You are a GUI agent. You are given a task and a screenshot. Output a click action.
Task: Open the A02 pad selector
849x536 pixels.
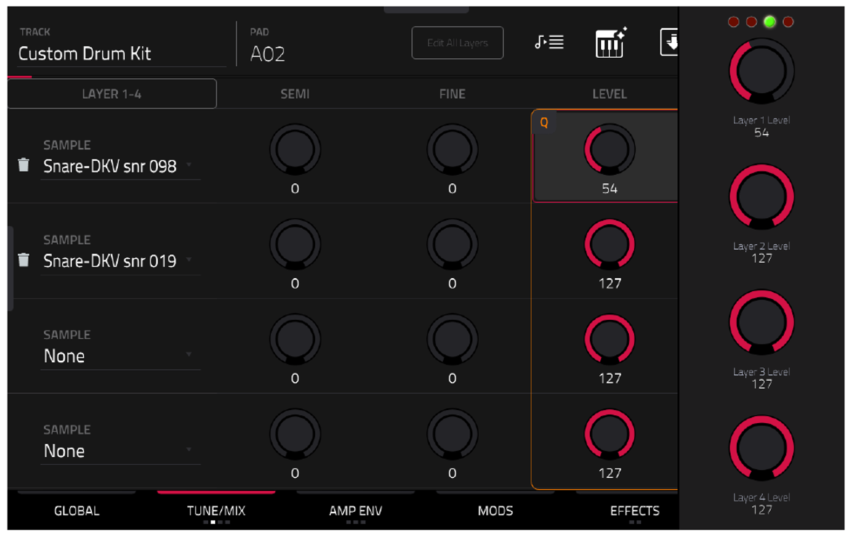pos(268,53)
